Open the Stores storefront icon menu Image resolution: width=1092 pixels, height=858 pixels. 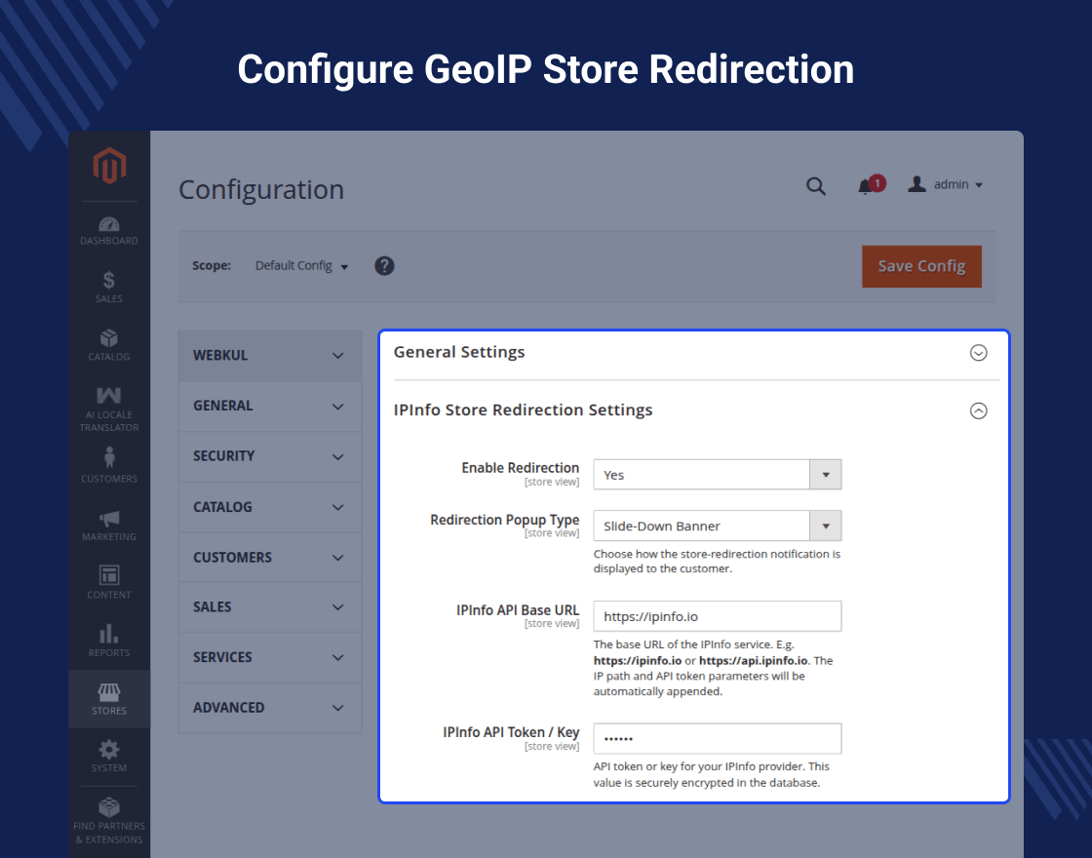pos(108,698)
